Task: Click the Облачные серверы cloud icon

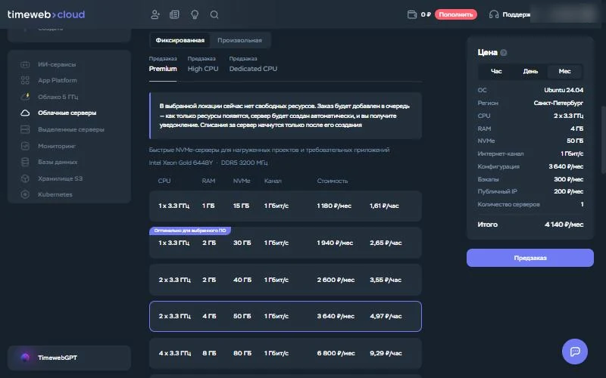Action: point(25,113)
